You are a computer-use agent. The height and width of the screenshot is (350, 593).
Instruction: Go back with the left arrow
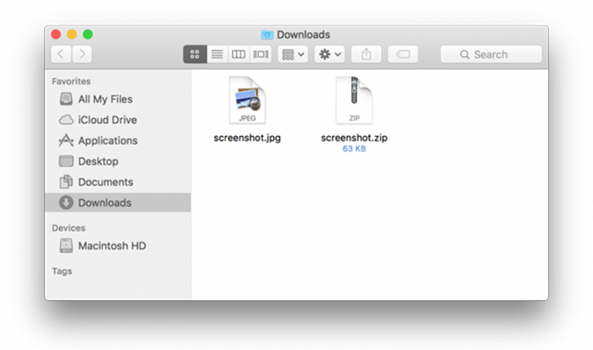pos(61,54)
